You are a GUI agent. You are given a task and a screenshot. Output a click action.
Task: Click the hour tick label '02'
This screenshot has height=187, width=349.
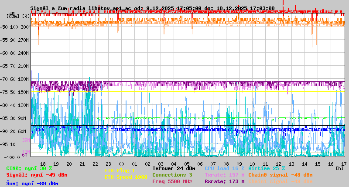[147, 164]
